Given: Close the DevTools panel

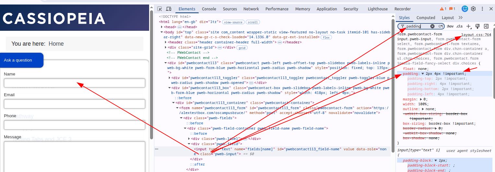Looking at the screenshot, I should (491, 9).
